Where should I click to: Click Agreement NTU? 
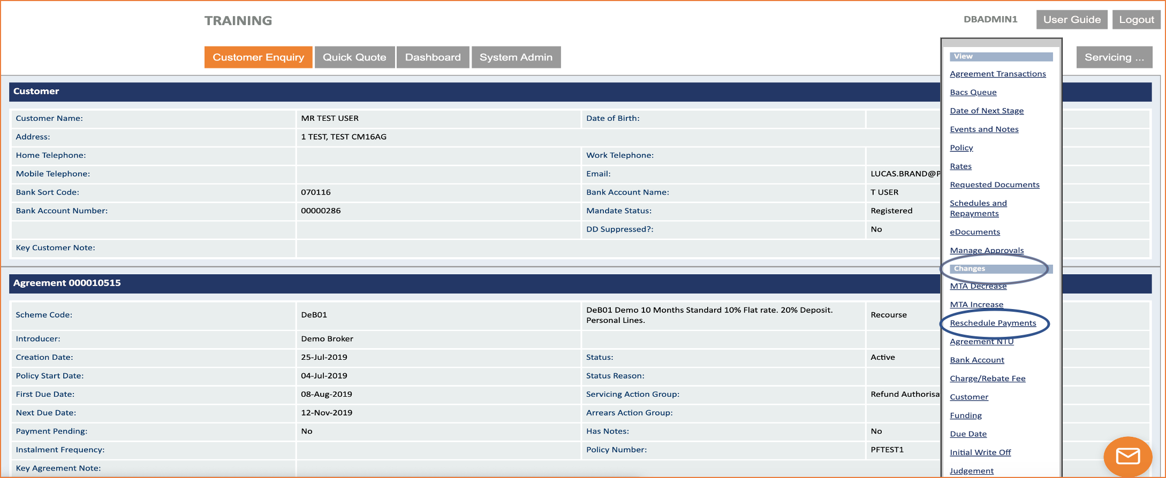[982, 342]
